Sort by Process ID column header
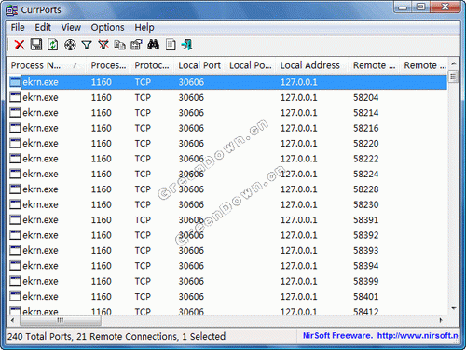Viewport: 466px width, 350px height. point(108,65)
